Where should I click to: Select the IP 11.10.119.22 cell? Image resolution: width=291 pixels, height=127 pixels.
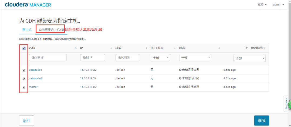point(88,70)
